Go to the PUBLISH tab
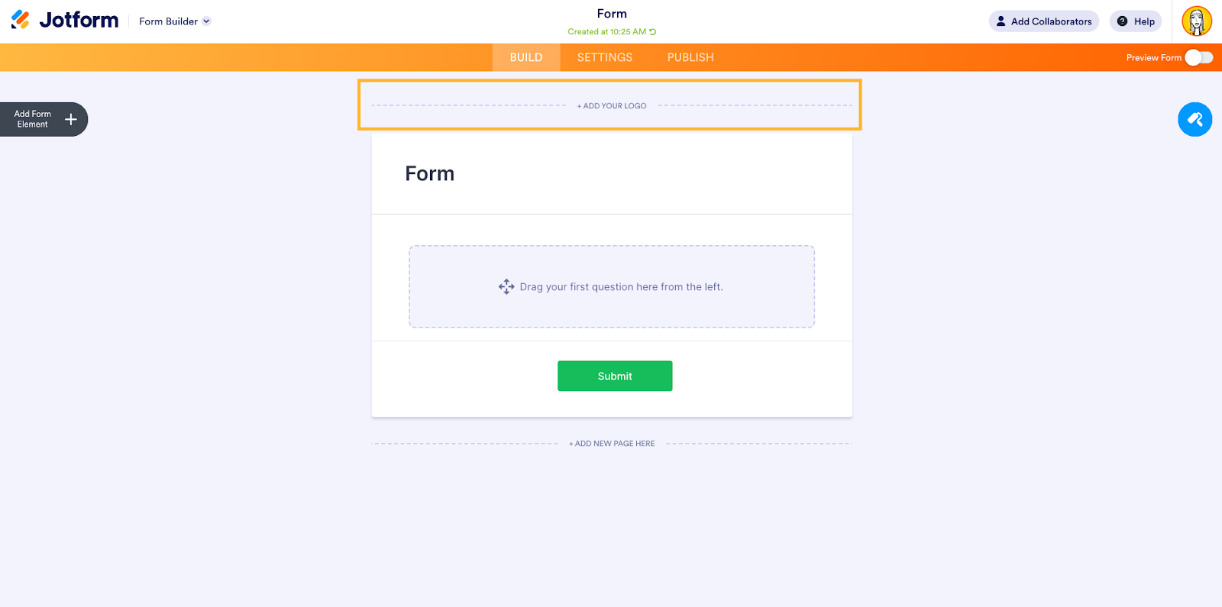Screen dimensions: 1222x607 (690, 57)
